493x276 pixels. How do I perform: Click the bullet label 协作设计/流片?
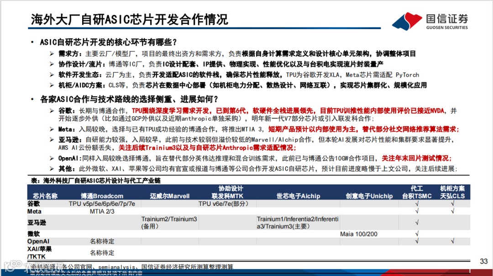click(x=82, y=64)
